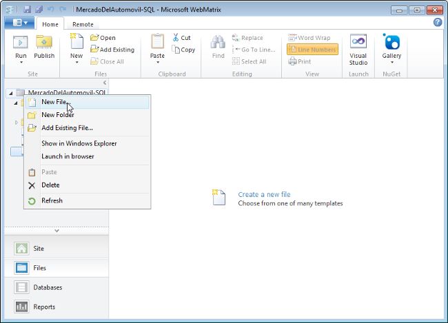Click the Run site icon
The width and height of the screenshot is (448, 323).
pos(21,42)
